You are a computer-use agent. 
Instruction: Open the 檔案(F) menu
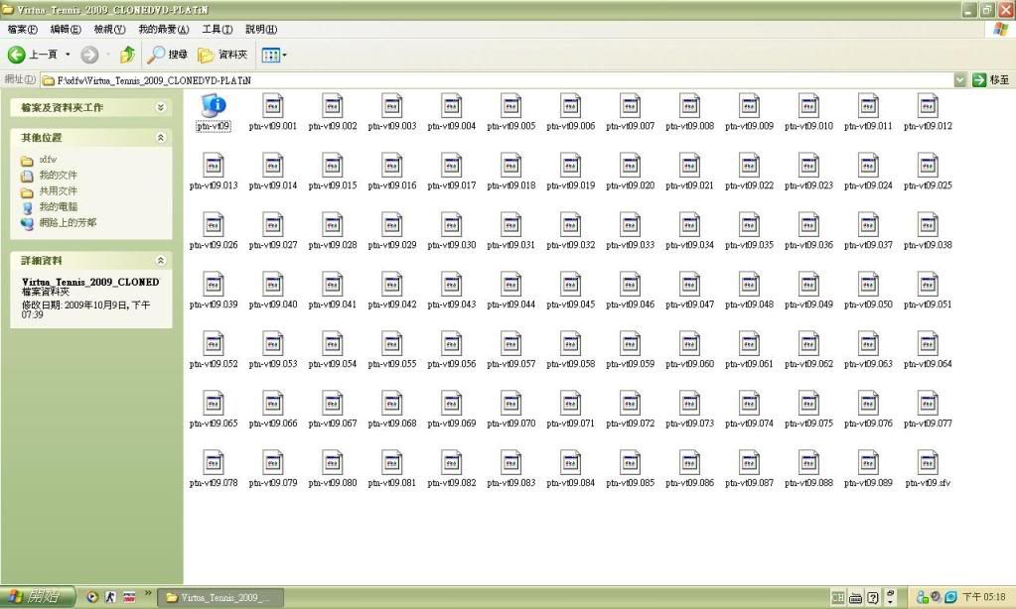pos(23,29)
